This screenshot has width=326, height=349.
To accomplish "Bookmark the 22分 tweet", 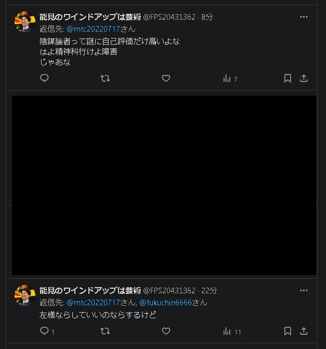I will point(288,331).
